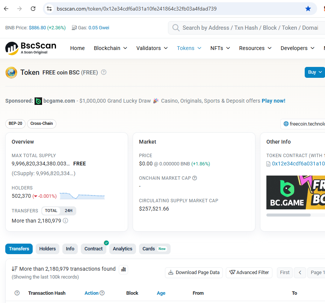Click the Onchain Market Cap info icon
The width and height of the screenshot is (325, 303).
[194, 178]
